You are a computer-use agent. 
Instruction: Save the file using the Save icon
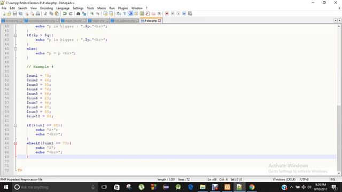tap(14, 13)
